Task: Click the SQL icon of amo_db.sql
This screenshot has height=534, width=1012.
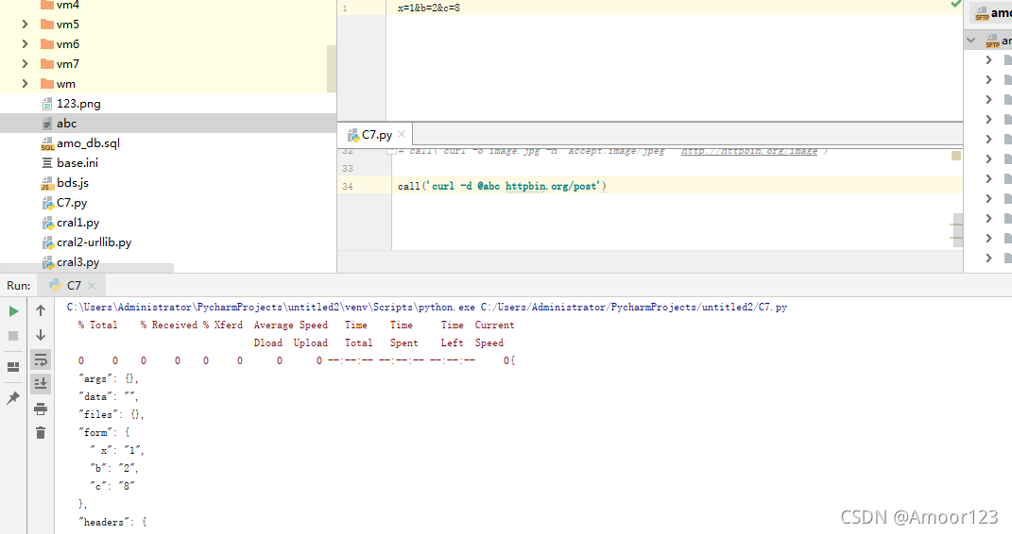Action: click(47, 143)
